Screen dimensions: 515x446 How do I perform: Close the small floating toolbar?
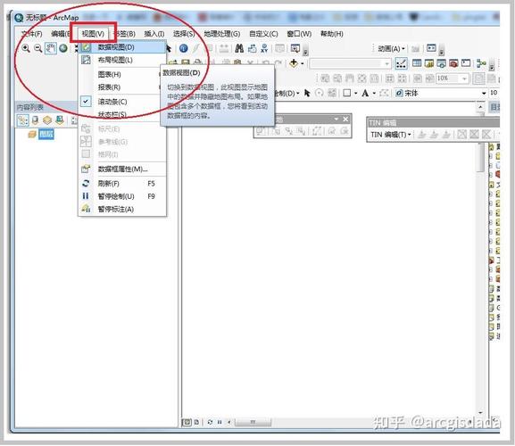(345, 120)
